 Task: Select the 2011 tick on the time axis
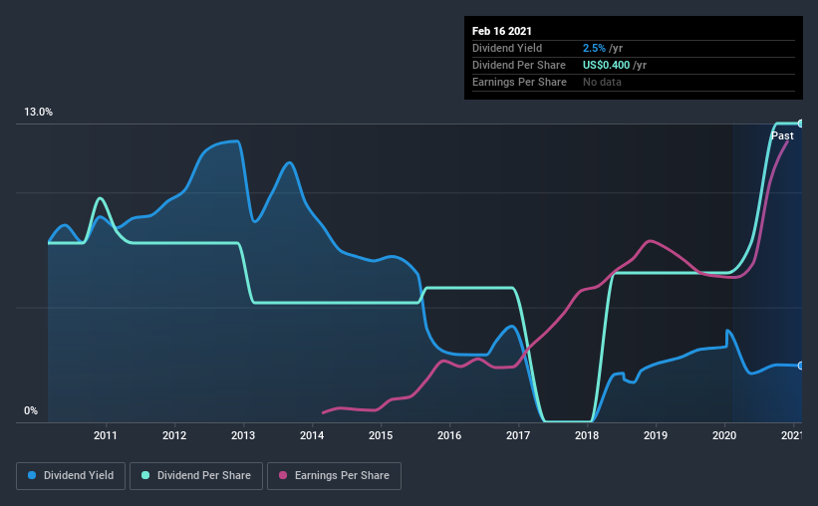click(x=106, y=435)
